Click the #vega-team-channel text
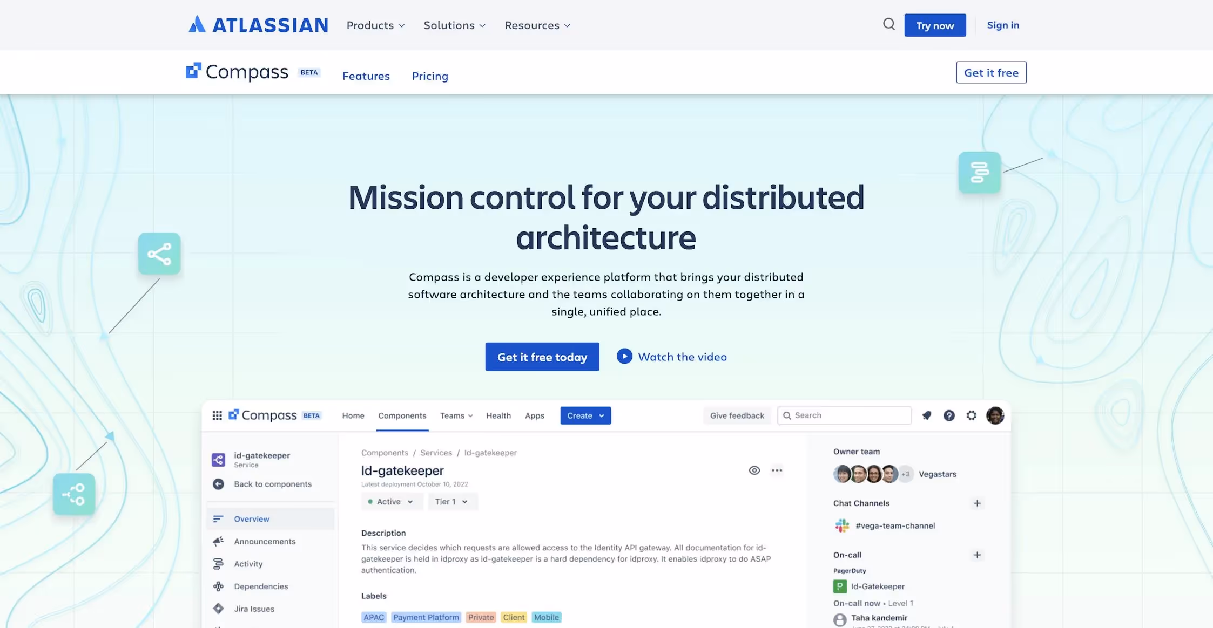The image size is (1213, 628). tap(895, 525)
